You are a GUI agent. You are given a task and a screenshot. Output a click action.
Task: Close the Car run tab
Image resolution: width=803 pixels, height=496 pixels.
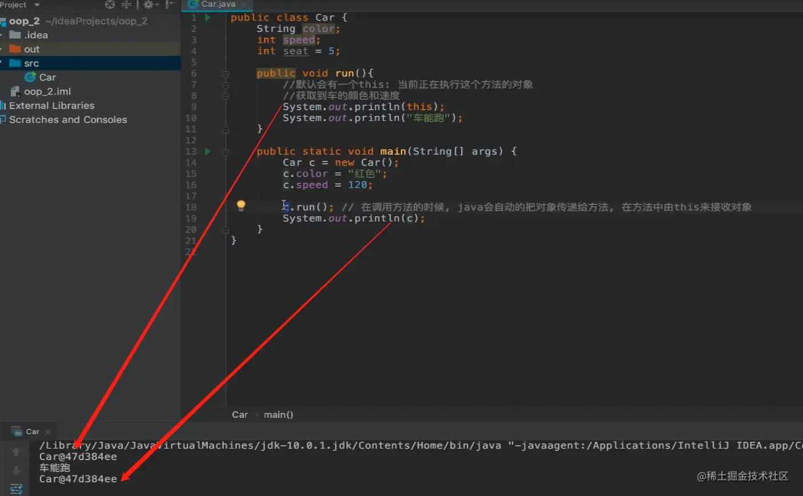tap(48, 432)
